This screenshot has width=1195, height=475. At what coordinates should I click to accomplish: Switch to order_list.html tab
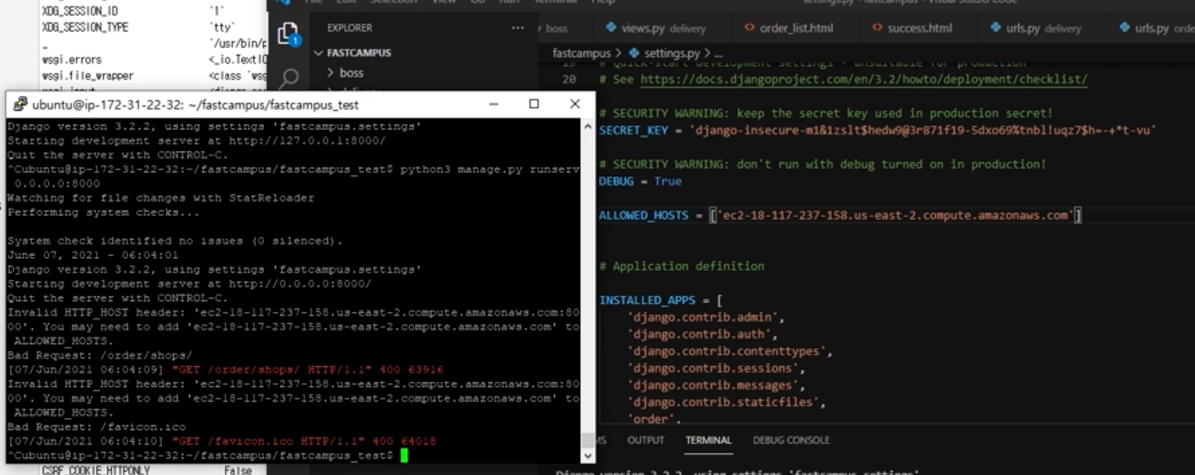coord(788,28)
